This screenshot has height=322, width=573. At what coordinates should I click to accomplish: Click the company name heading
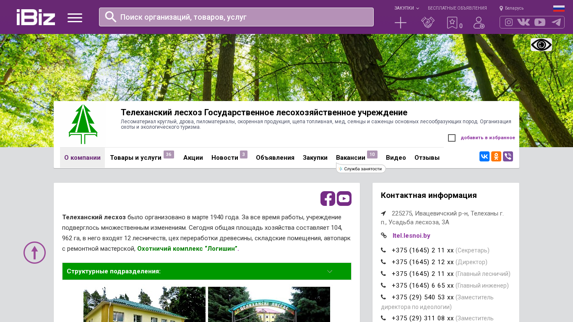pos(264,112)
